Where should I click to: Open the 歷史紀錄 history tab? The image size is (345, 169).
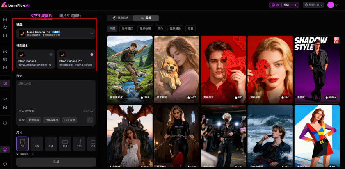point(120,18)
